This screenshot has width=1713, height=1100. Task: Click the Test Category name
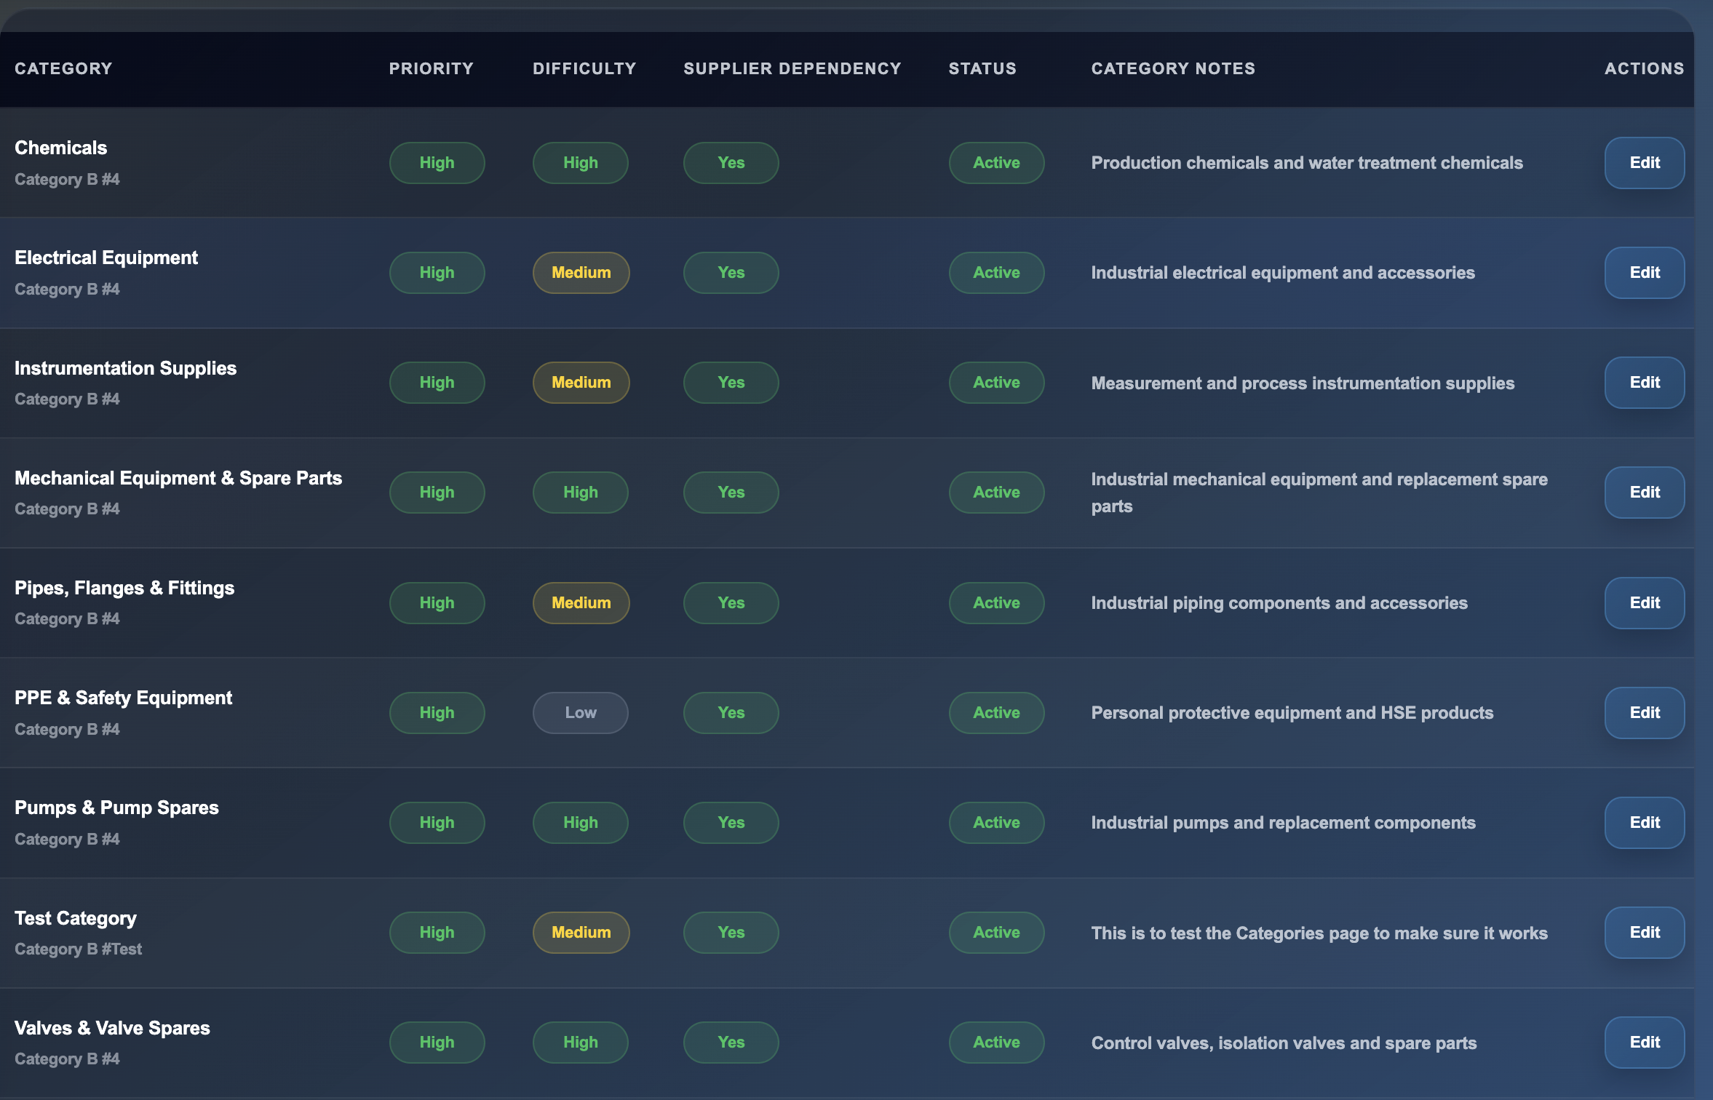point(76,918)
